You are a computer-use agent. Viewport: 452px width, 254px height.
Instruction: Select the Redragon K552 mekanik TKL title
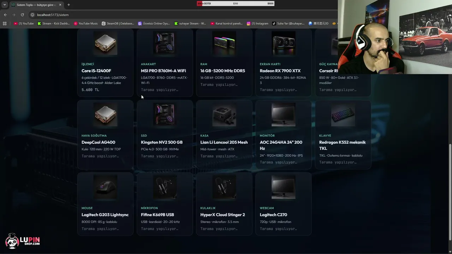click(x=343, y=145)
